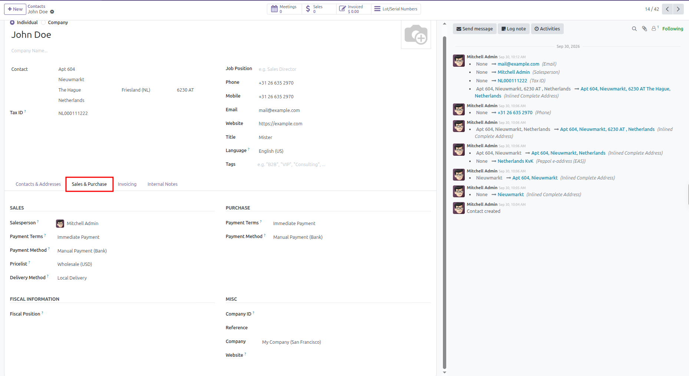This screenshot has width=689, height=376.
Task: Select the Company radio button
Action: point(43,23)
